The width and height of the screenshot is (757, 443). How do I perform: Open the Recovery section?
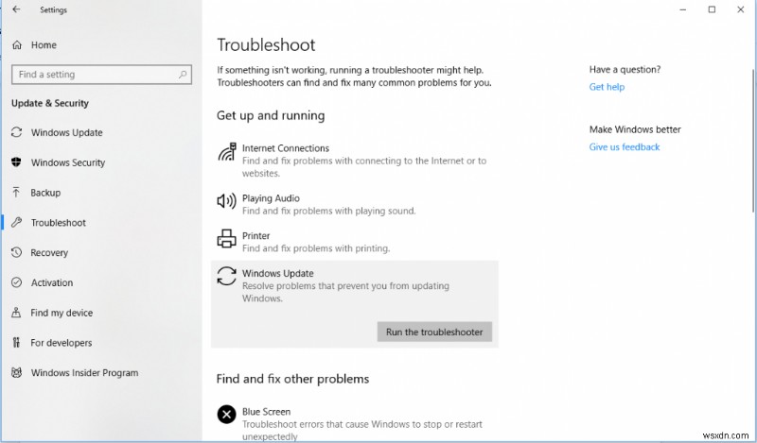point(49,252)
